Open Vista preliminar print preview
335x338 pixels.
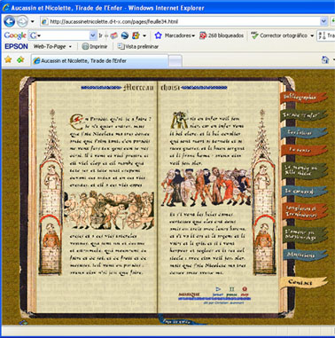[x=138, y=46]
